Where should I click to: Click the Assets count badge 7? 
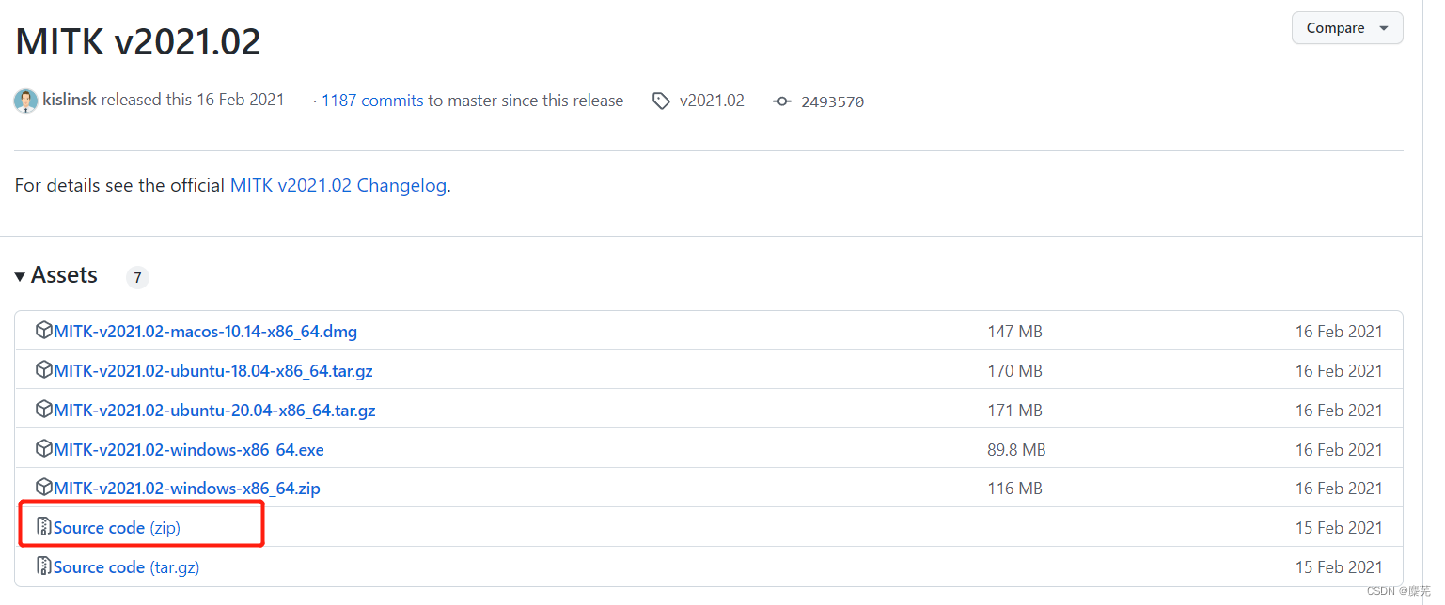click(137, 277)
